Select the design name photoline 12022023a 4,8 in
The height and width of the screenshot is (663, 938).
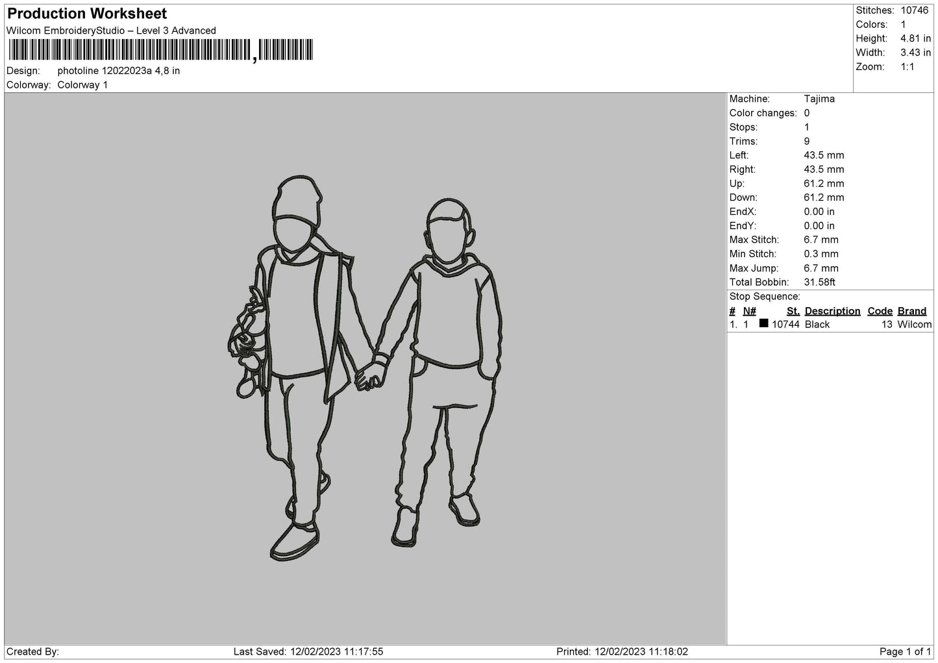coord(119,71)
